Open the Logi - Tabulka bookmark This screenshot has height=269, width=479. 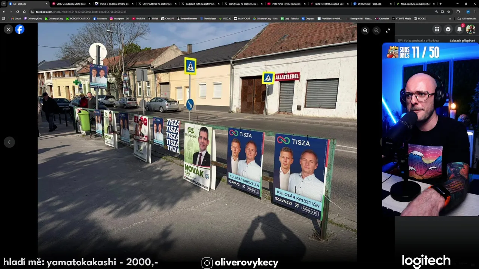click(290, 18)
